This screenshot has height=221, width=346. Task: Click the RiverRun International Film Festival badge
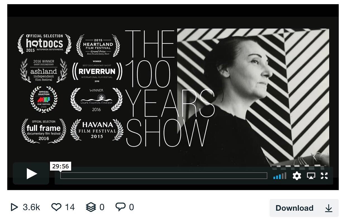point(97,71)
